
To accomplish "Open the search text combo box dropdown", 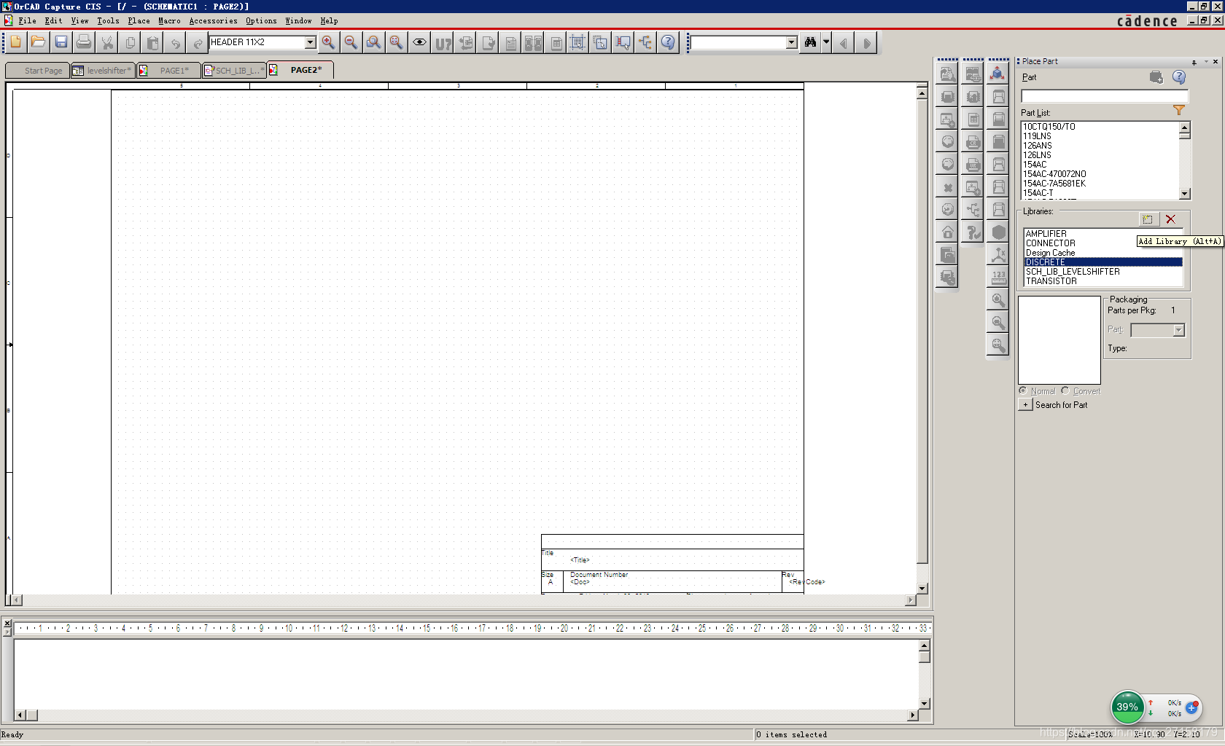I will (x=792, y=42).
